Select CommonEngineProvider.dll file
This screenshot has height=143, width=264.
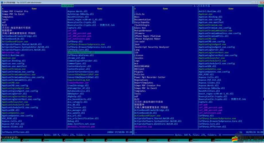(82, 61)
